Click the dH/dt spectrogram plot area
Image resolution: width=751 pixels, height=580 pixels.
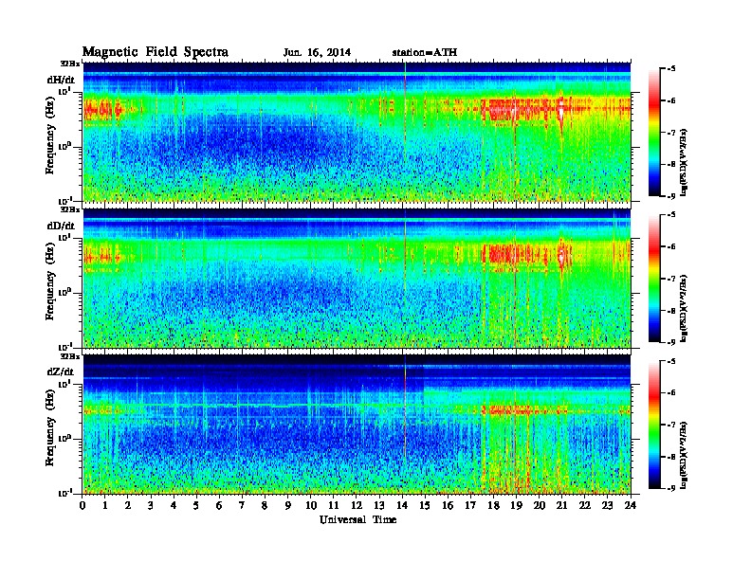357,132
